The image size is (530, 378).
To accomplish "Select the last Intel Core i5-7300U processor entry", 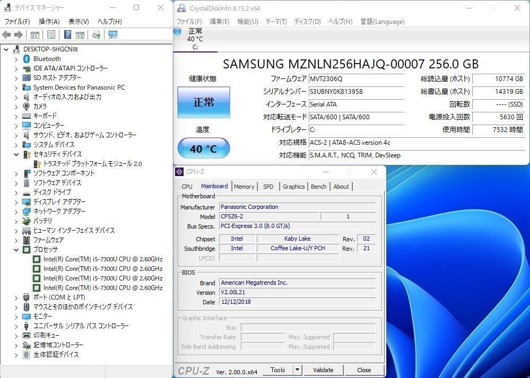I will click(103, 288).
